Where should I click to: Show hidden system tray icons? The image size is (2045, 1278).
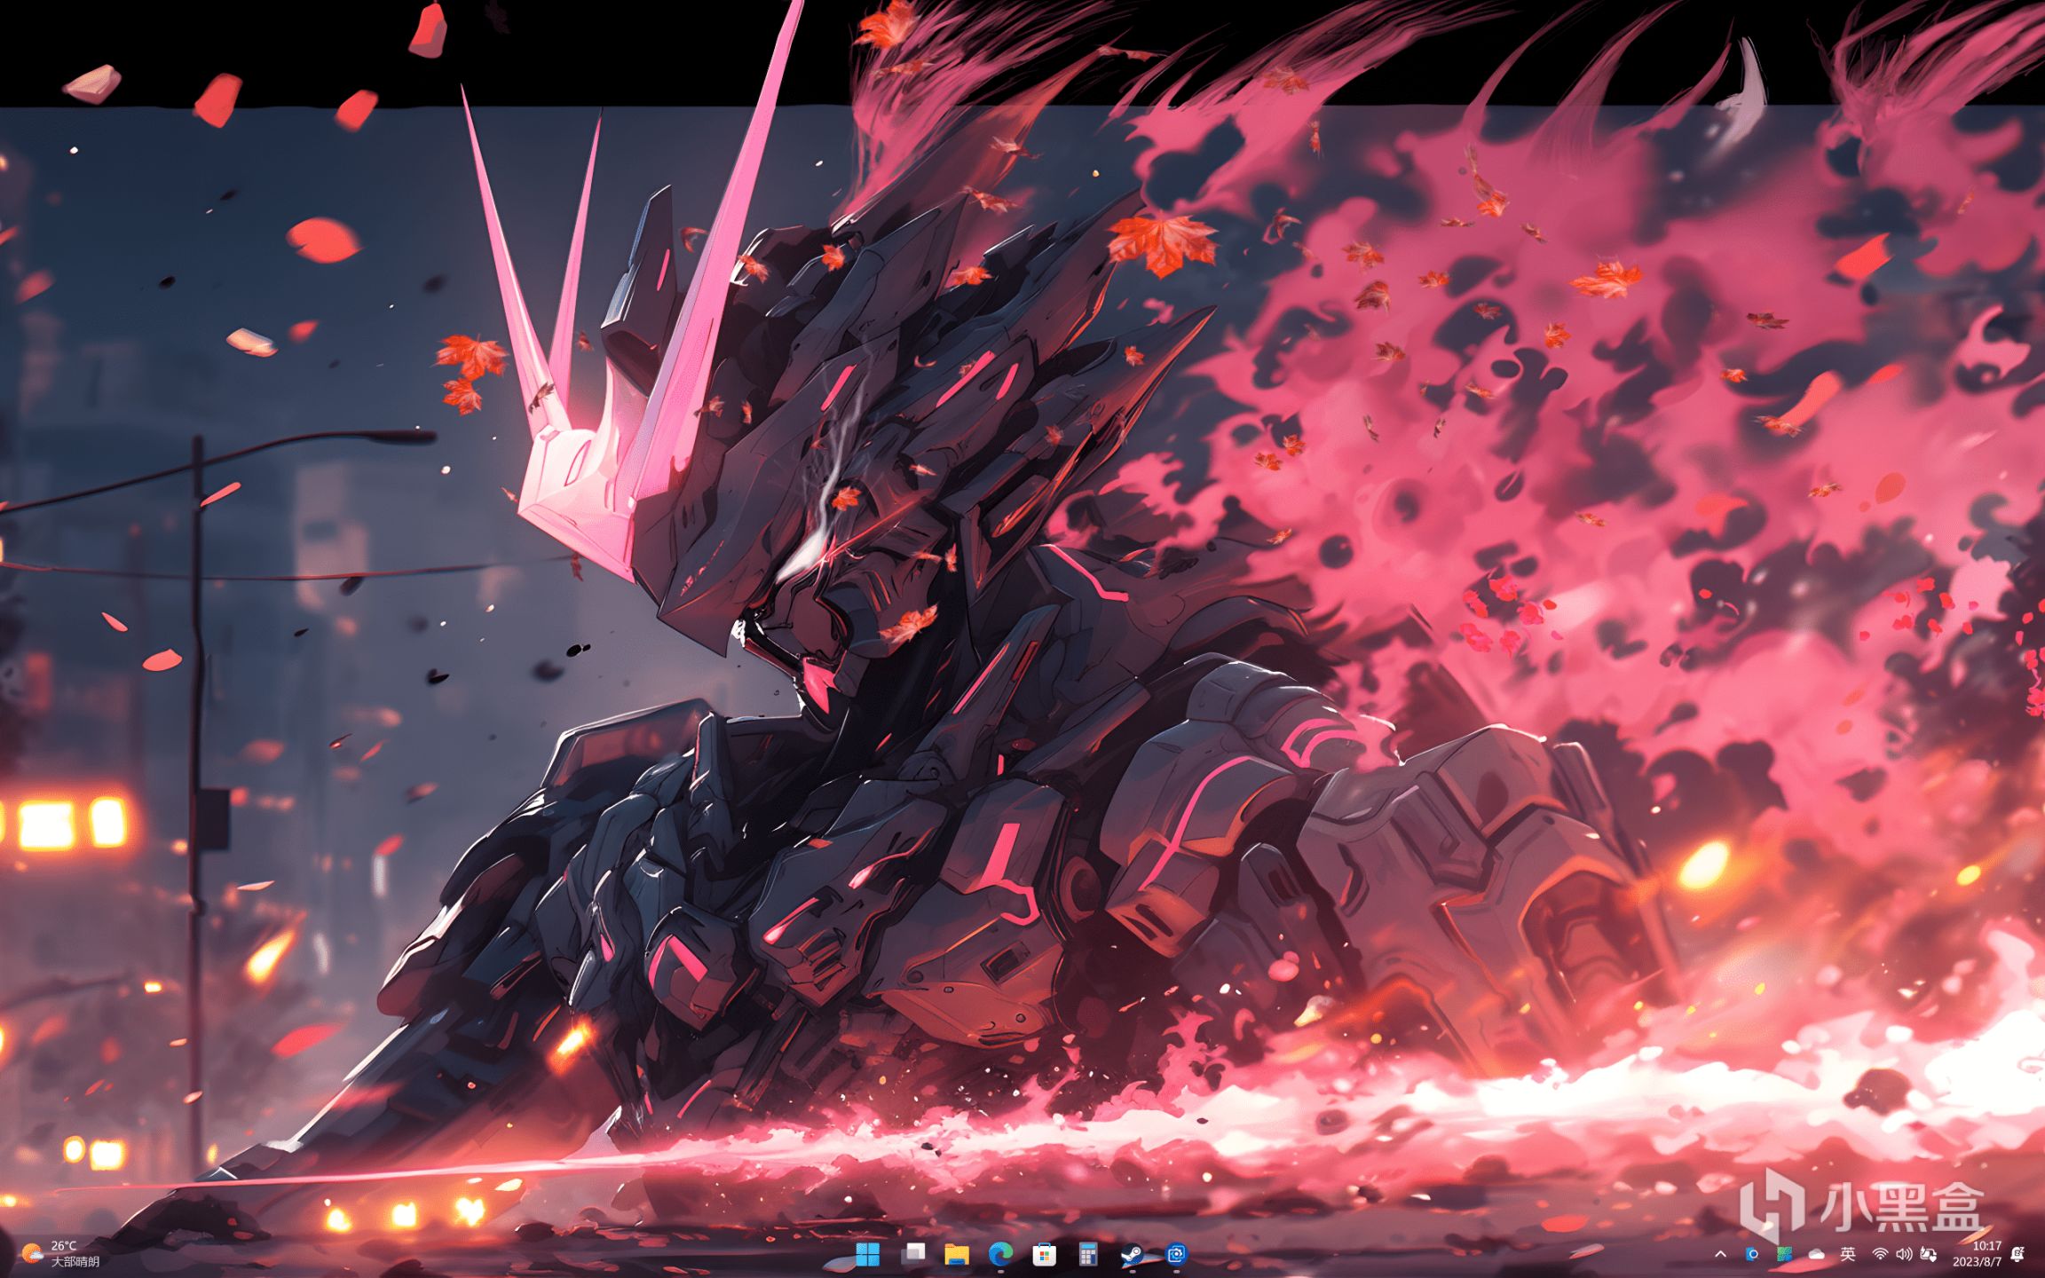tap(1720, 1254)
